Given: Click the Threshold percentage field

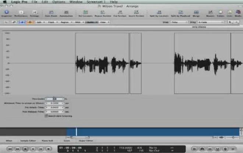Looking at the screenshot, I should (55, 99).
